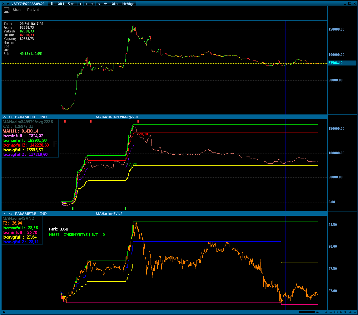Click the Frk value 40,78 (% 0,05)

(31, 54)
